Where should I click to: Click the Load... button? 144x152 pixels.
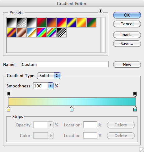[127, 35]
